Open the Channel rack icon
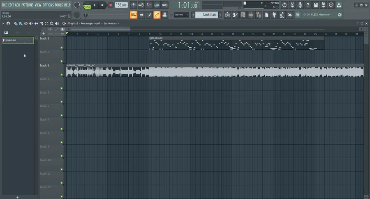This screenshot has height=199, width=370. 243,15
